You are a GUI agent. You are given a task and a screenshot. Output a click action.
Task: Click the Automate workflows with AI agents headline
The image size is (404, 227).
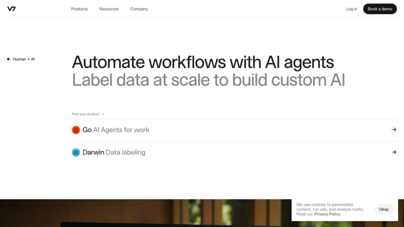pos(203,62)
